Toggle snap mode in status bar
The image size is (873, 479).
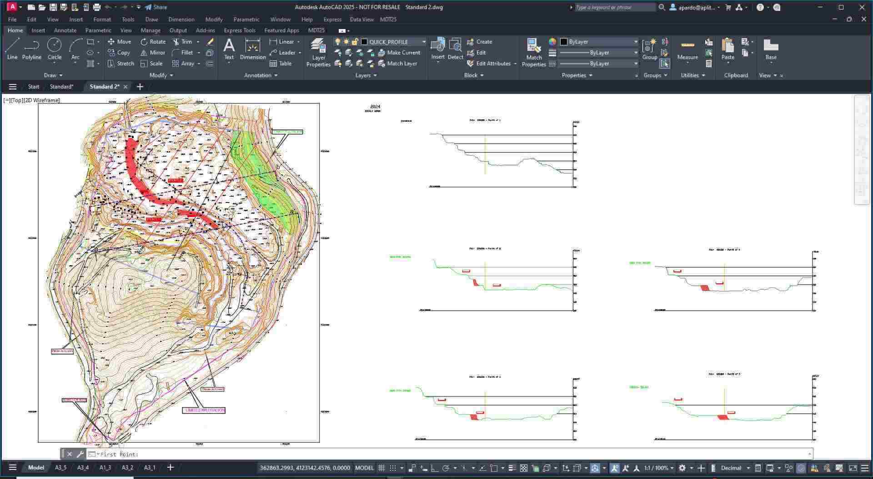393,468
